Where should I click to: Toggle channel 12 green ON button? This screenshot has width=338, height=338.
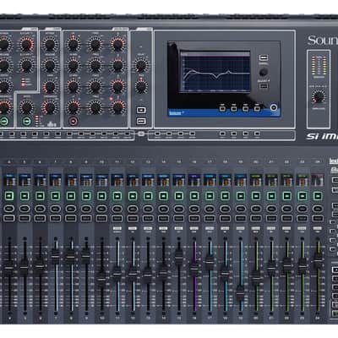click(133, 196)
